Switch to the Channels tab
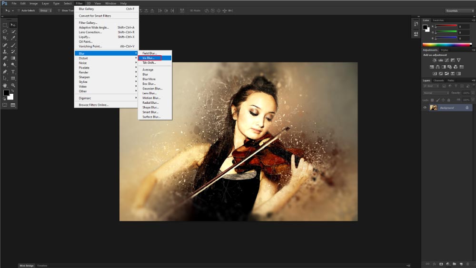 pyautogui.click(x=439, y=80)
